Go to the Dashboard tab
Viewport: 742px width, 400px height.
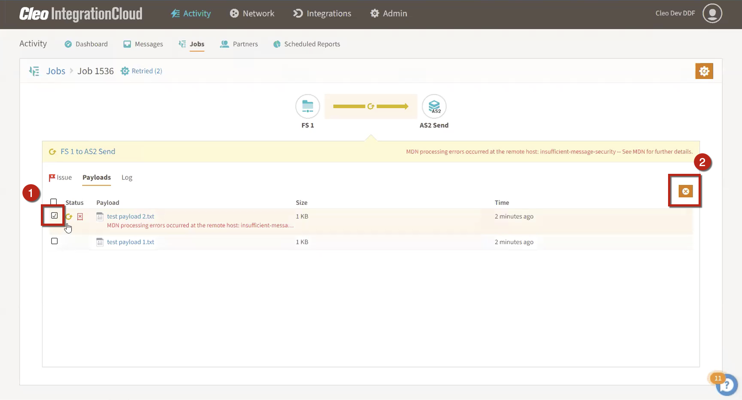pyautogui.click(x=86, y=44)
